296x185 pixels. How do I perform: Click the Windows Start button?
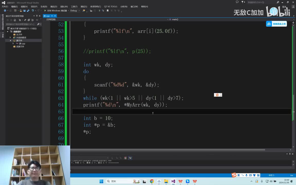[101, 181]
